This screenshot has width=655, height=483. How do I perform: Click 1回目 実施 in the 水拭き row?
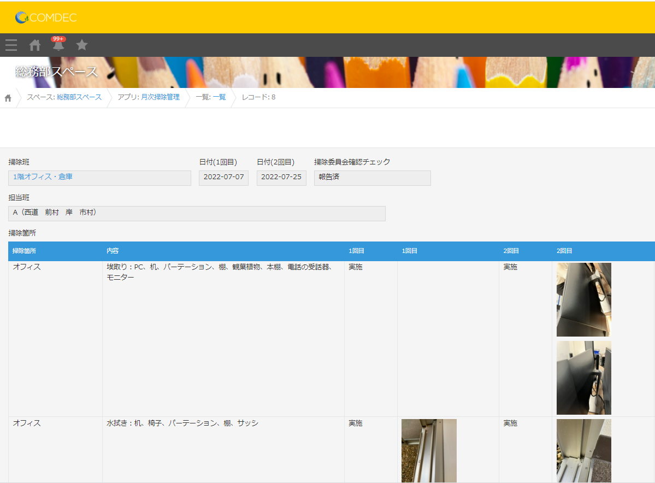[356, 423]
